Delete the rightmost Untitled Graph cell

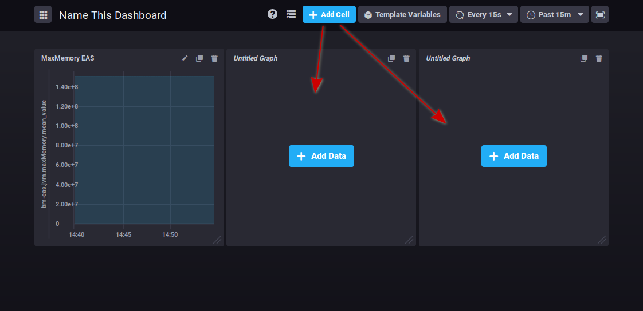[599, 58]
